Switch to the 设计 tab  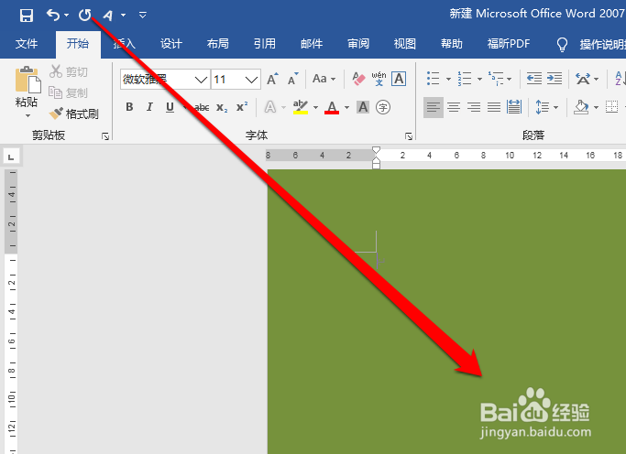point(171,43)
